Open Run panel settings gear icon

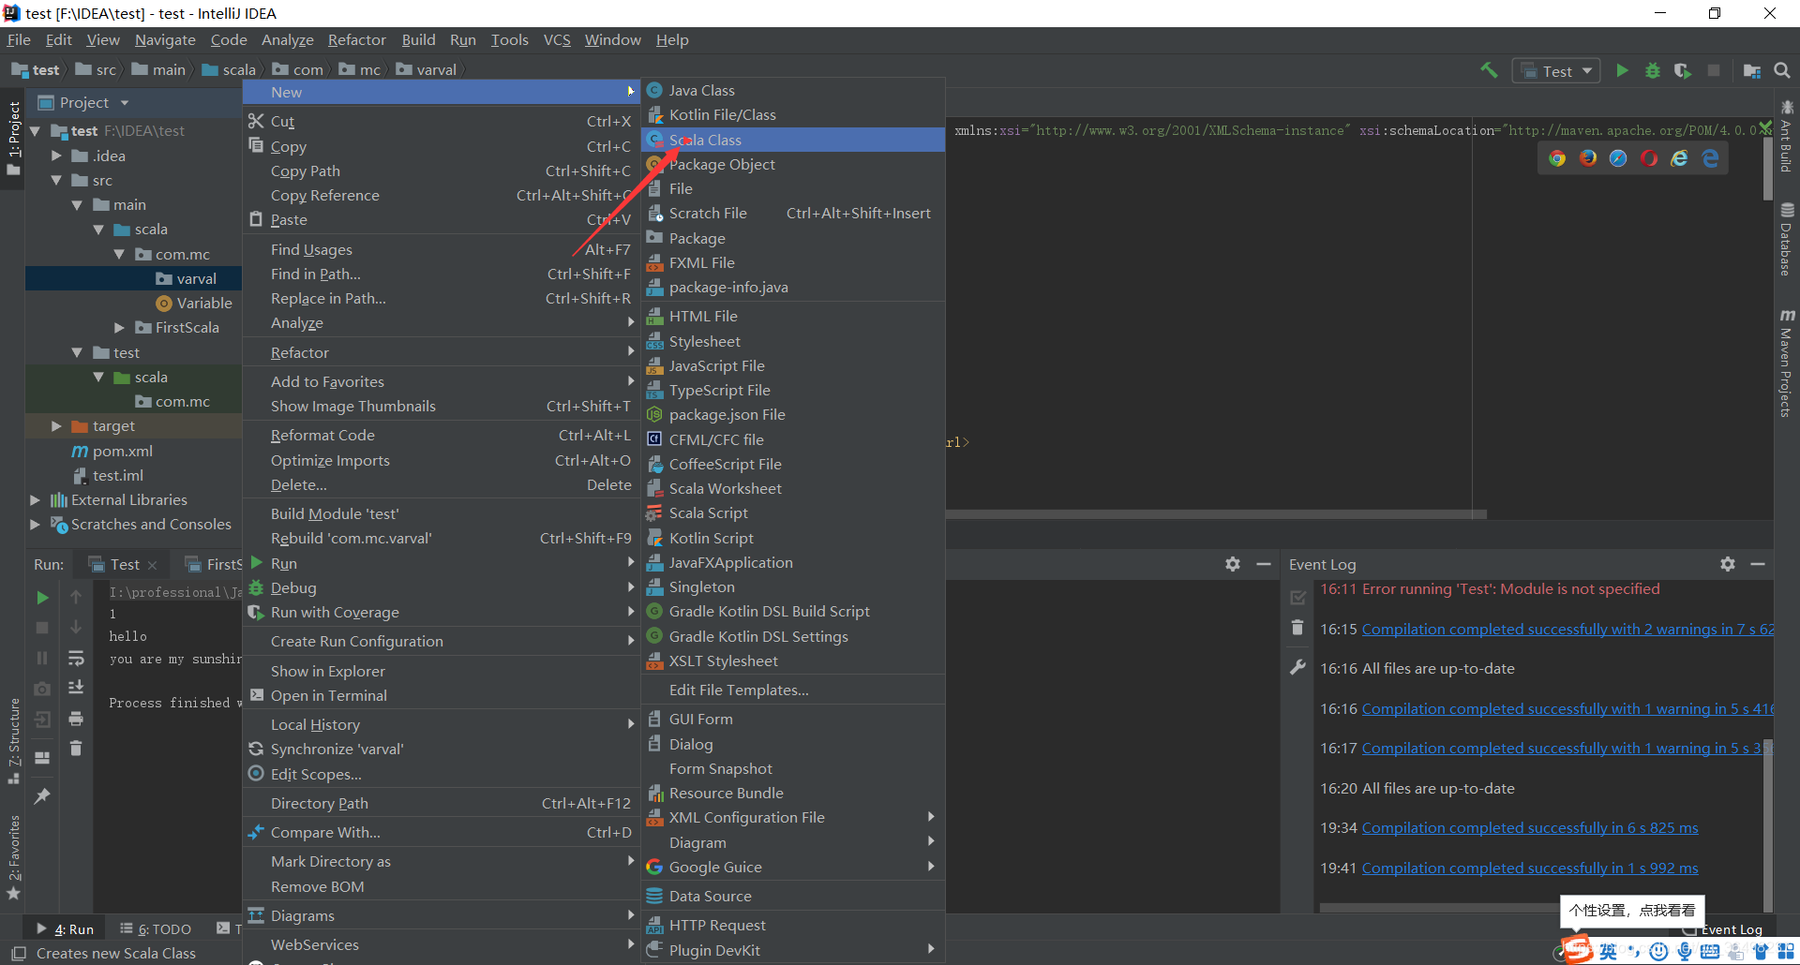point(1233,564)
